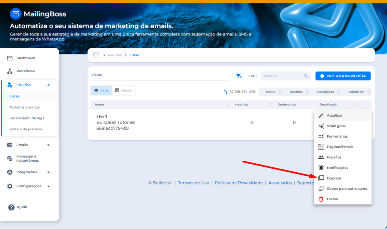The width and height of the screenshot is (387, 229).
Task: Click the Ajuda question mark icon
Action: (x=11, y=207)
